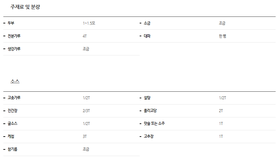The width and height of the screenshot is (277, 159).
Task: Click the 대파 ingredient name
Action: (x=147, y=36)
